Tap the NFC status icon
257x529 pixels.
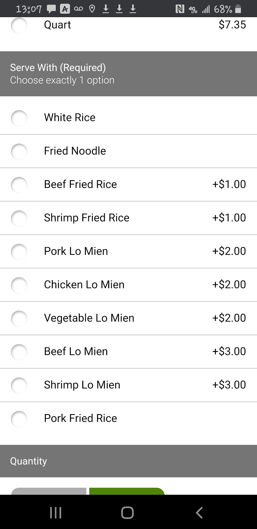click(180, 9)
